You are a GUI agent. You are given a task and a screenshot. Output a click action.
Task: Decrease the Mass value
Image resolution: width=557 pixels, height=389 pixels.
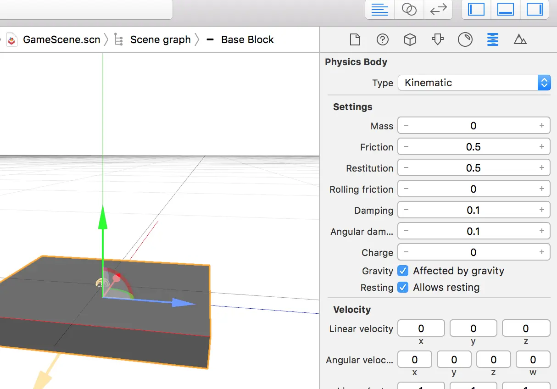406,125
